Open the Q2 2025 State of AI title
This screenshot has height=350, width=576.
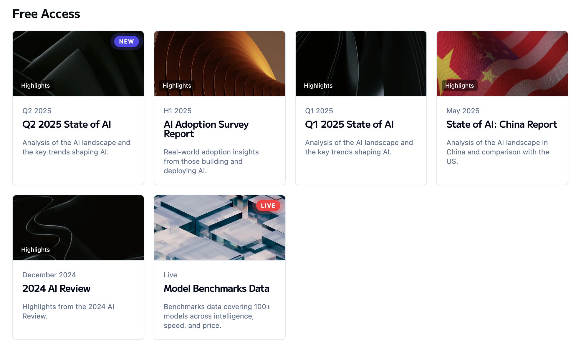tap(67, 124)
